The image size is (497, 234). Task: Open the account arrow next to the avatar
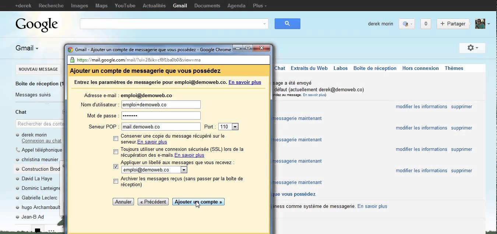(489, 24)
